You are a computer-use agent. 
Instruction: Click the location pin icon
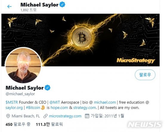pos(8,116)
